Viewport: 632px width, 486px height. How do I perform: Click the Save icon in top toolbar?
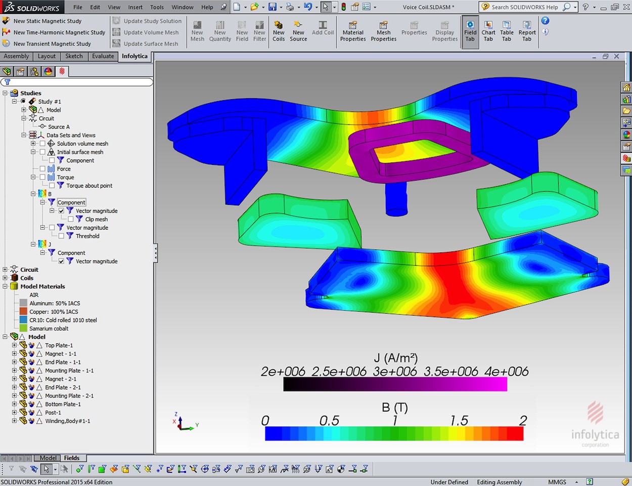click(273, 7)
